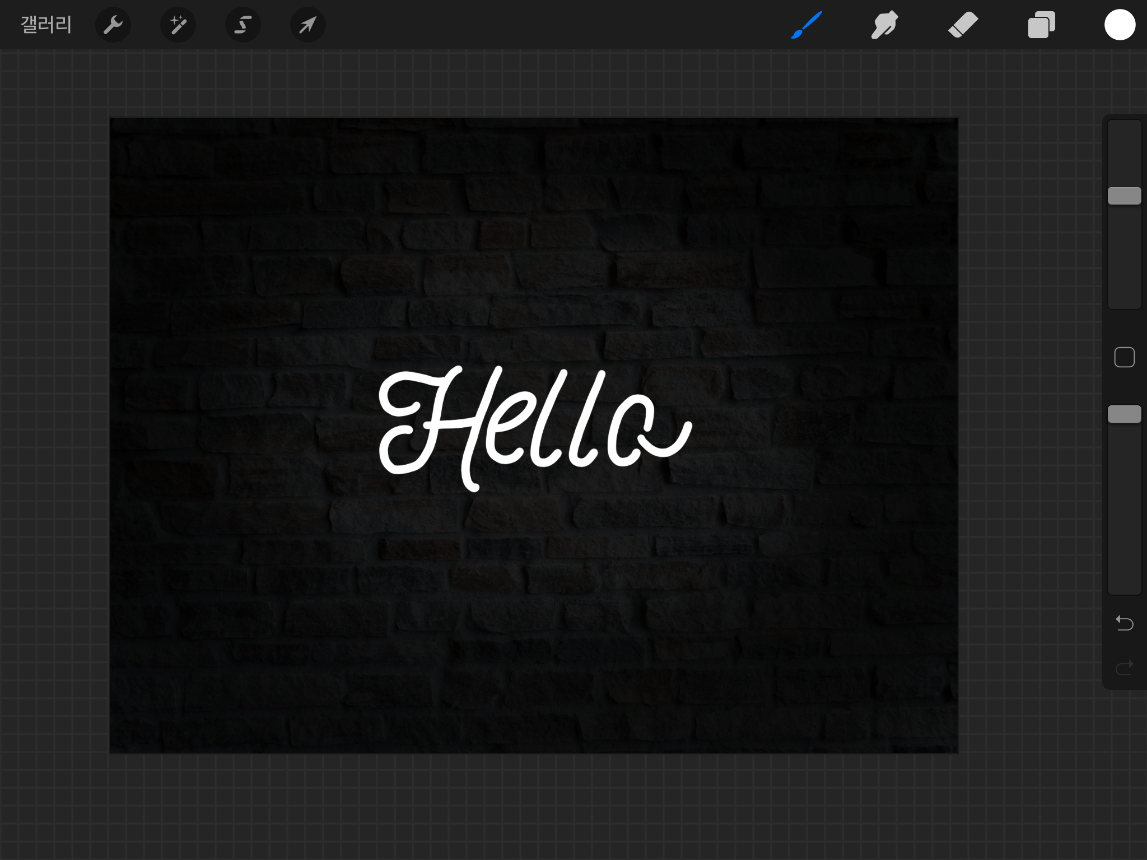Click the brush opacity slider handle
Viewport: 1147px width, 860px height.
point(1124,414)
